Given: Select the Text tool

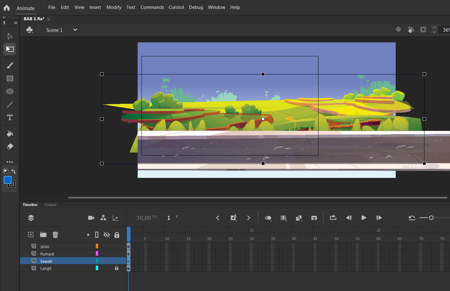Looking at the screenshot, I should click(10, 118).
